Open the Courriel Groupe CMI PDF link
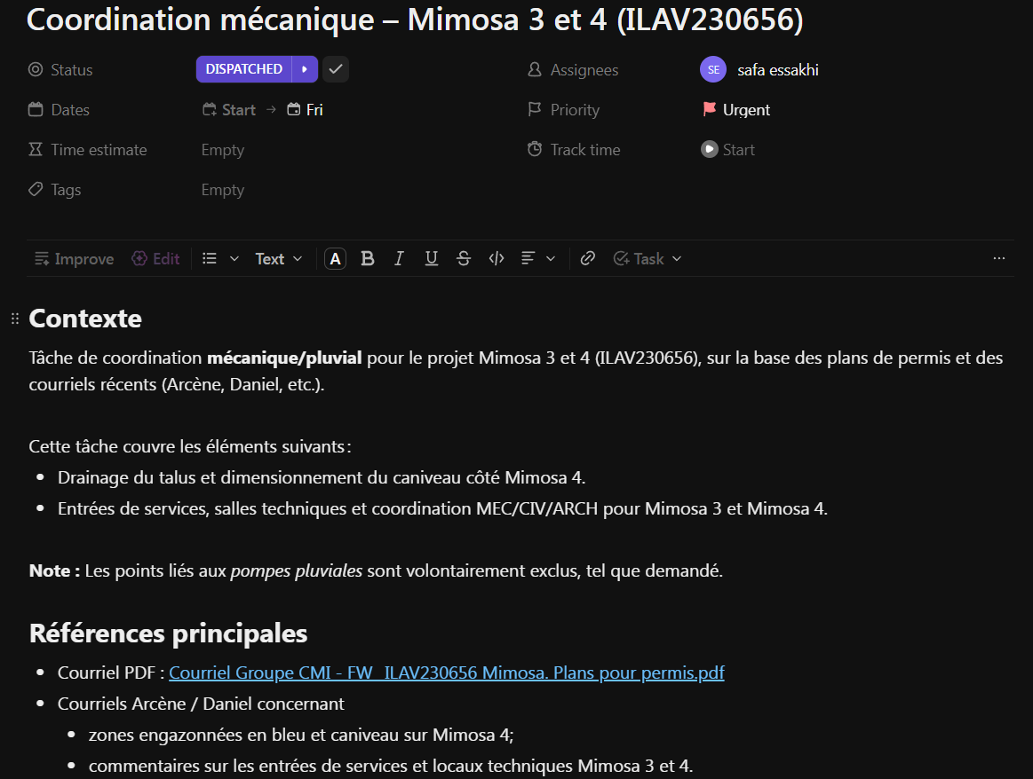The height and width of the screenshot is (779, 1033). click(446, 673)
